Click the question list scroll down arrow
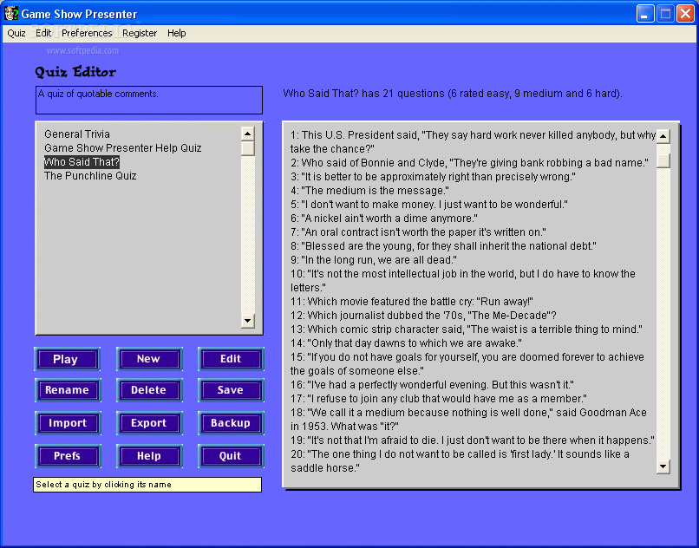699x548 pixels. click(663, 466)
